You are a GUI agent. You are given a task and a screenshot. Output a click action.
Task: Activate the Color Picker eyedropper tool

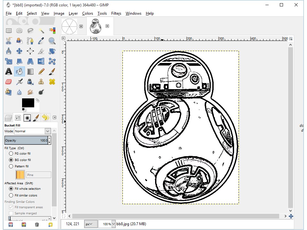pos(41,41)
